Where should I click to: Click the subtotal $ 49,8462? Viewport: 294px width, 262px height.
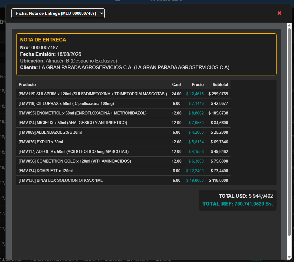click(219, 151)
